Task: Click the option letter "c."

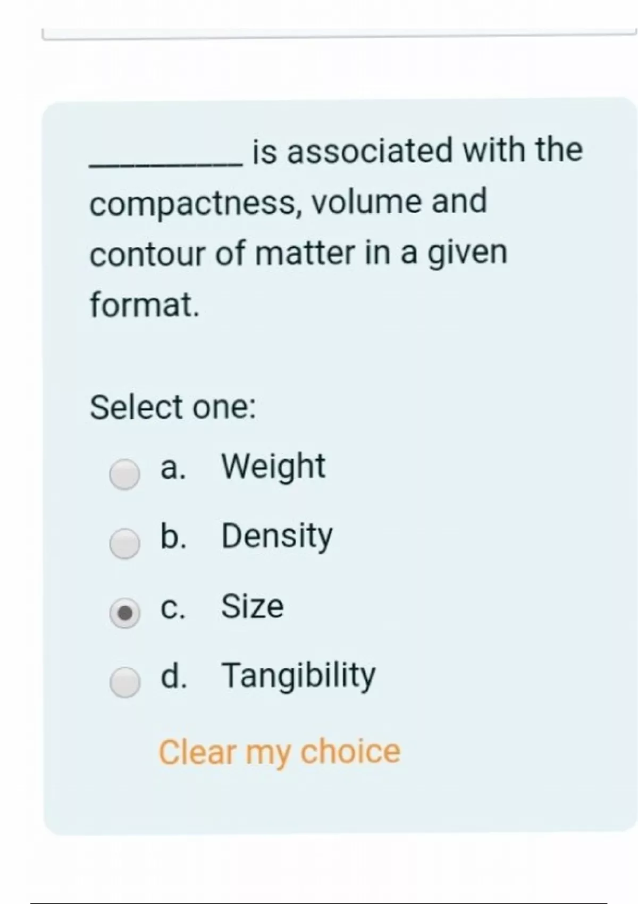Action: point(173,607)
